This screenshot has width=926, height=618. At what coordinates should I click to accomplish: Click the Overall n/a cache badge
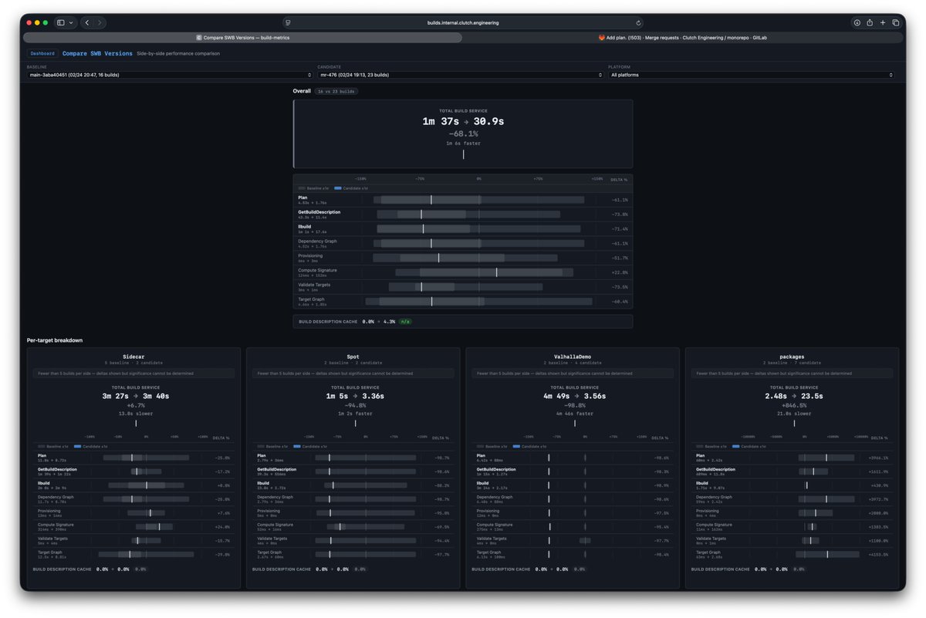(405, 321)
